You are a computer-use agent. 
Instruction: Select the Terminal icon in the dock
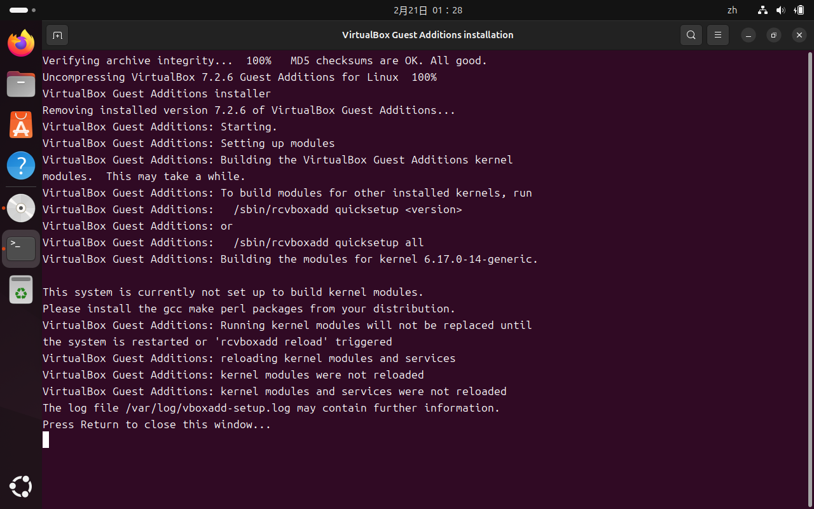pos(21,249)
